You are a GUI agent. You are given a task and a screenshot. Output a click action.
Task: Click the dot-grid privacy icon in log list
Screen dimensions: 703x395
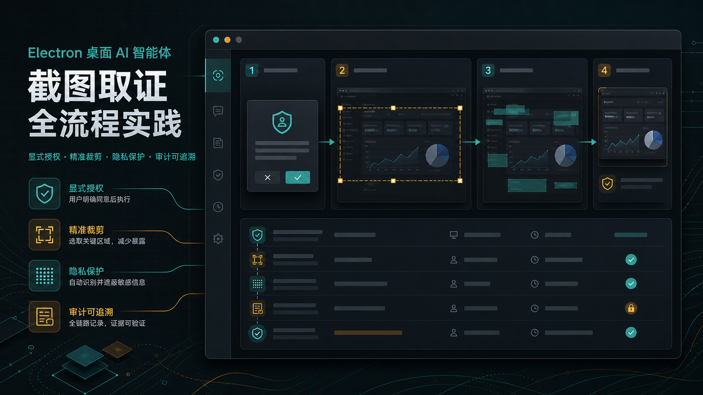[257, 284]
